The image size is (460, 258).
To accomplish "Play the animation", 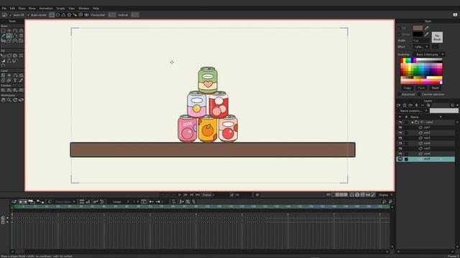I will tap(180, 195).
